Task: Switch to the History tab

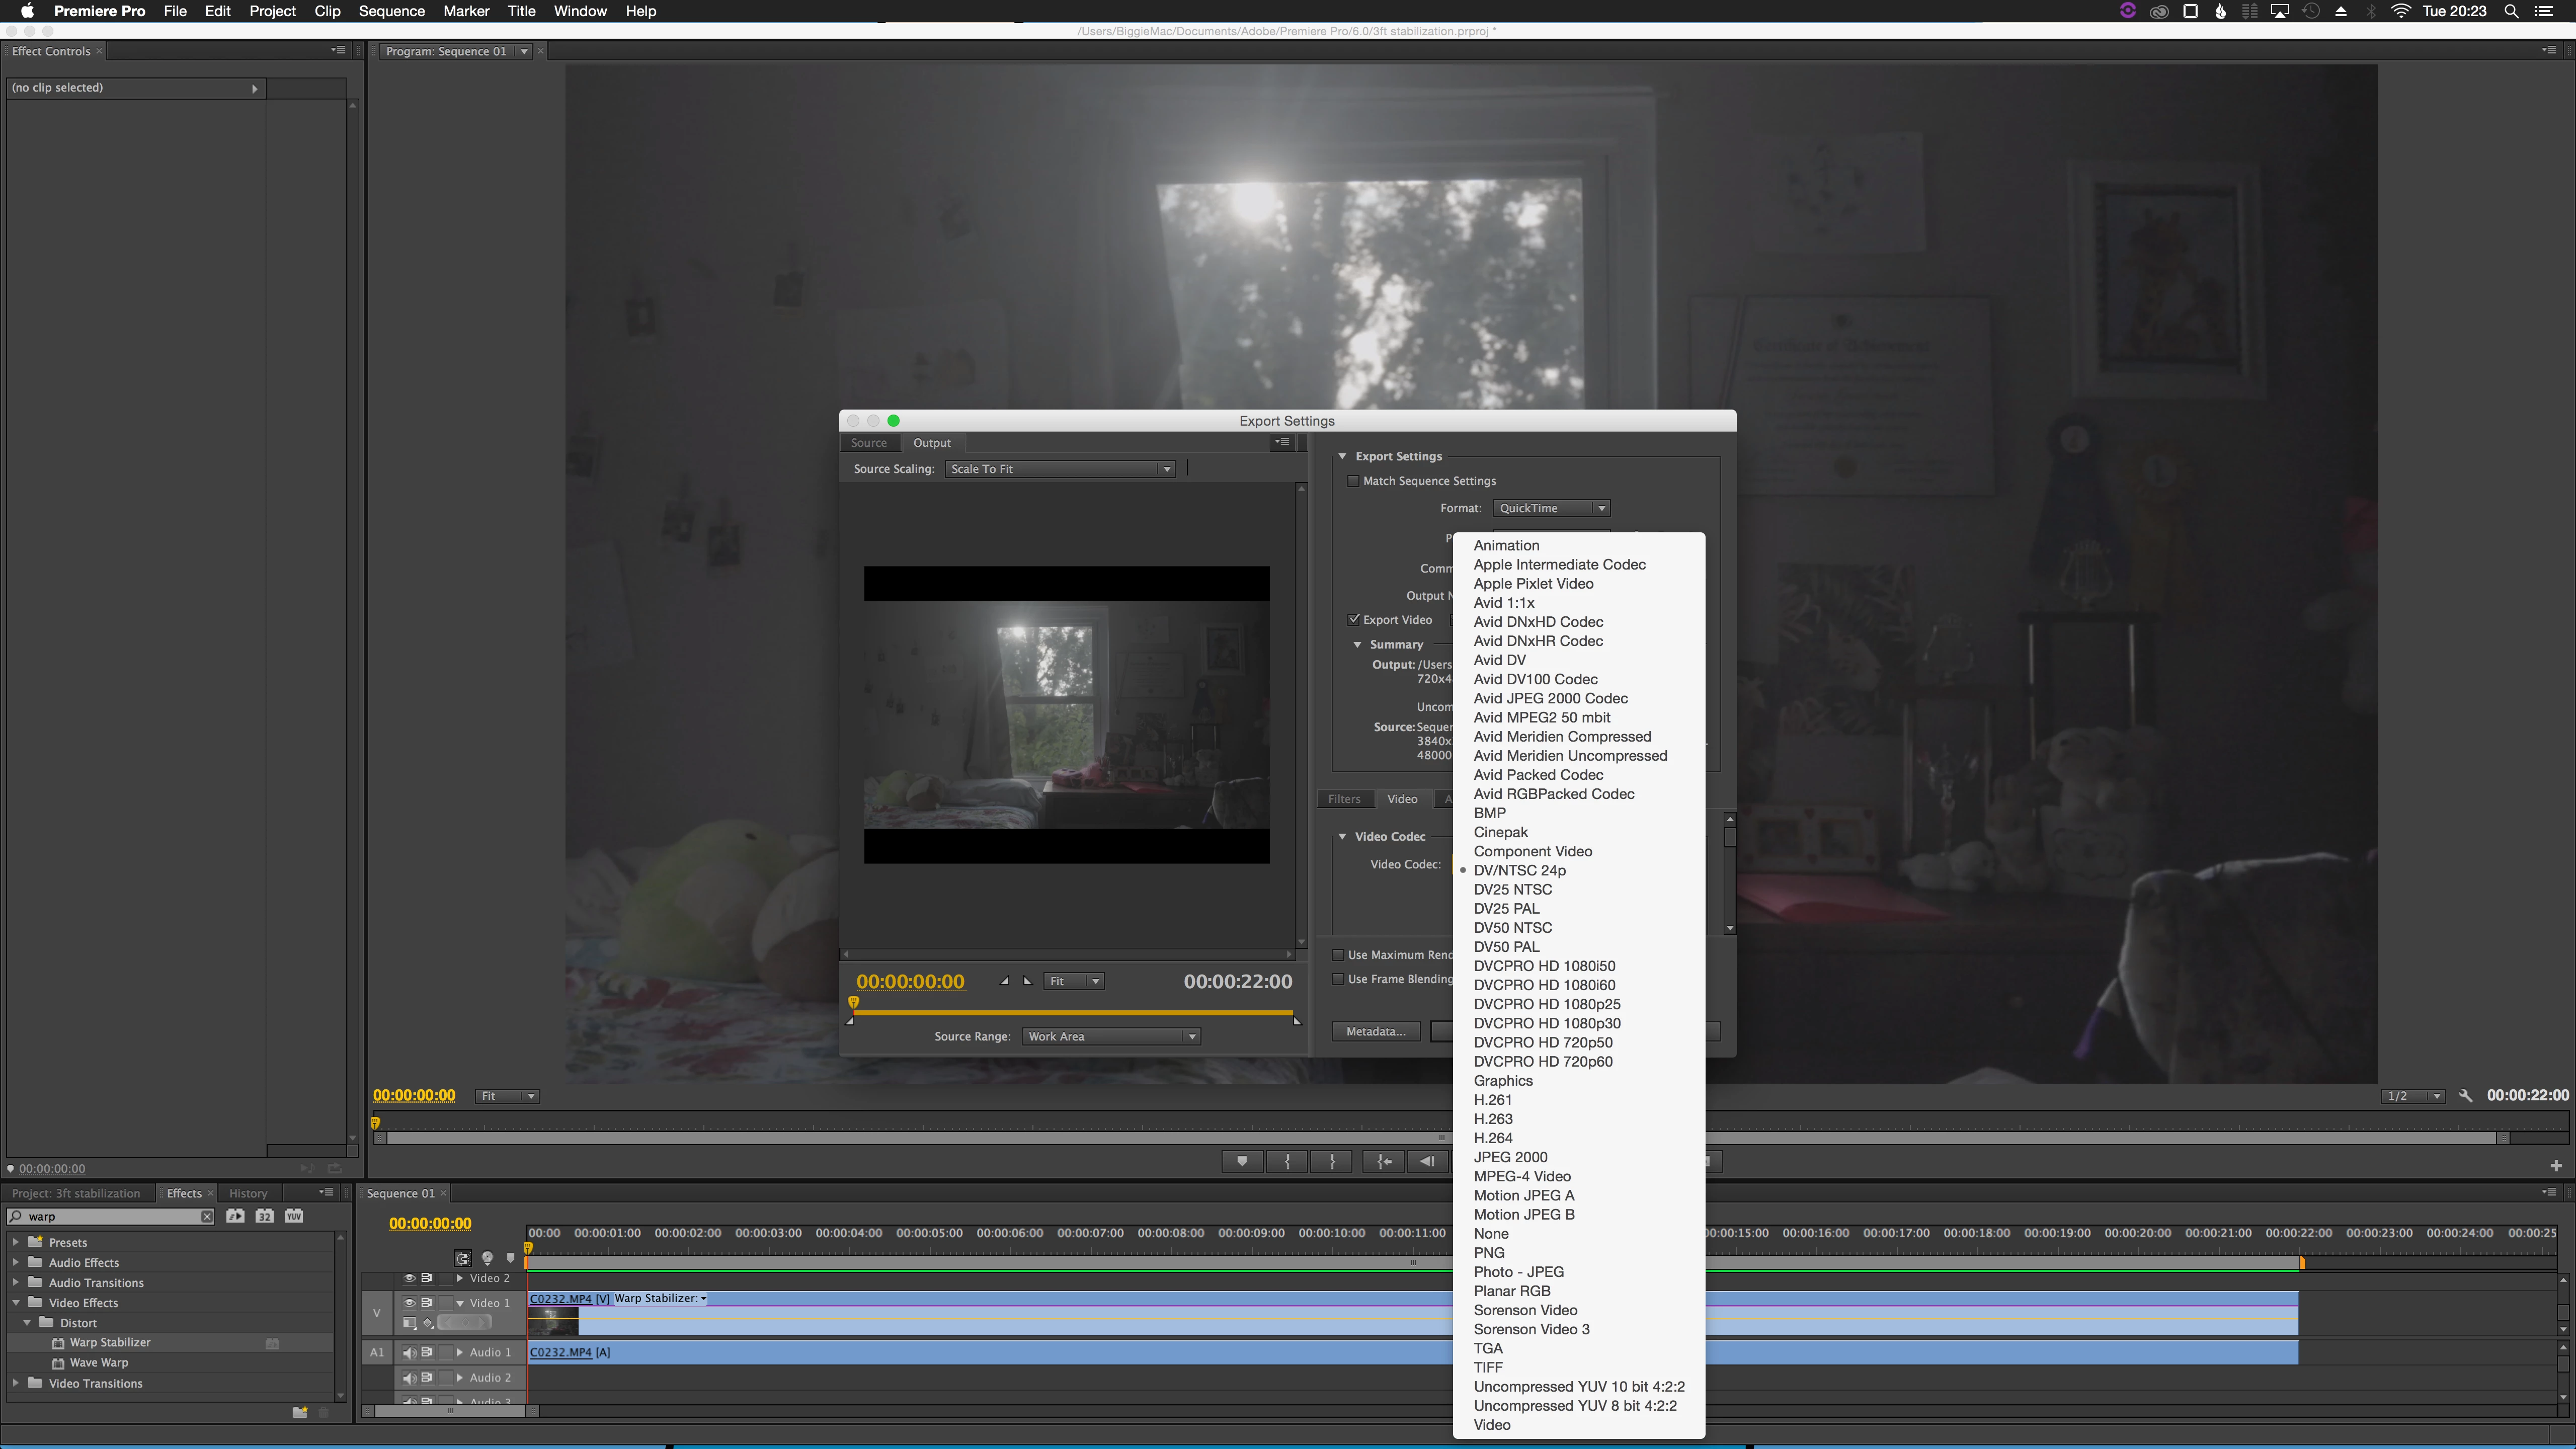Action: pyautogui.click(x=248, y=1193)
